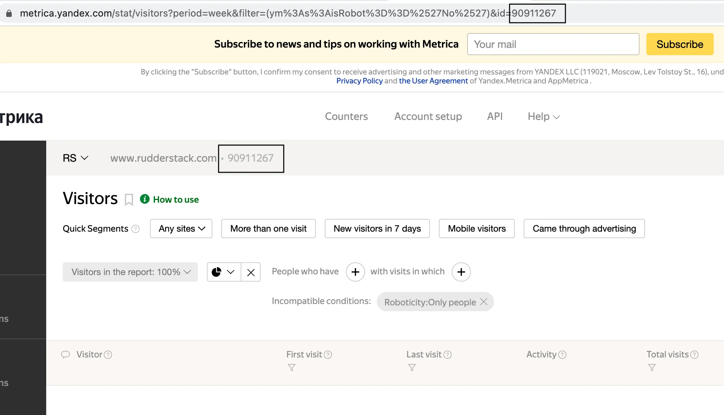Clear the segment with the X button
This screenshot has height=415, width=724.
click(251, 272)
